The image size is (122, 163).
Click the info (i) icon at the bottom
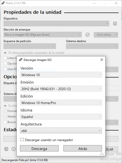coord(13,149)
